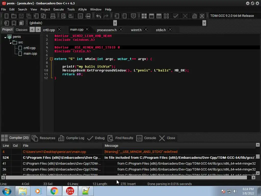Viewport: 261px width, 196px height.
Task: Close the bottom panel via Close
Action: (x=167, y=138)
